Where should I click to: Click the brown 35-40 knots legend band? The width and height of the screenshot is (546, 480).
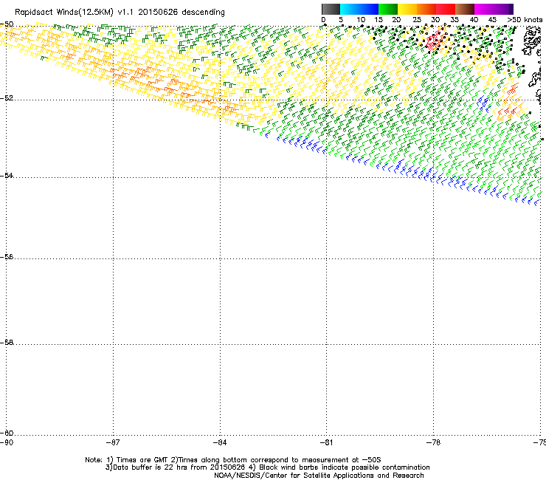(x=465, y=9)
